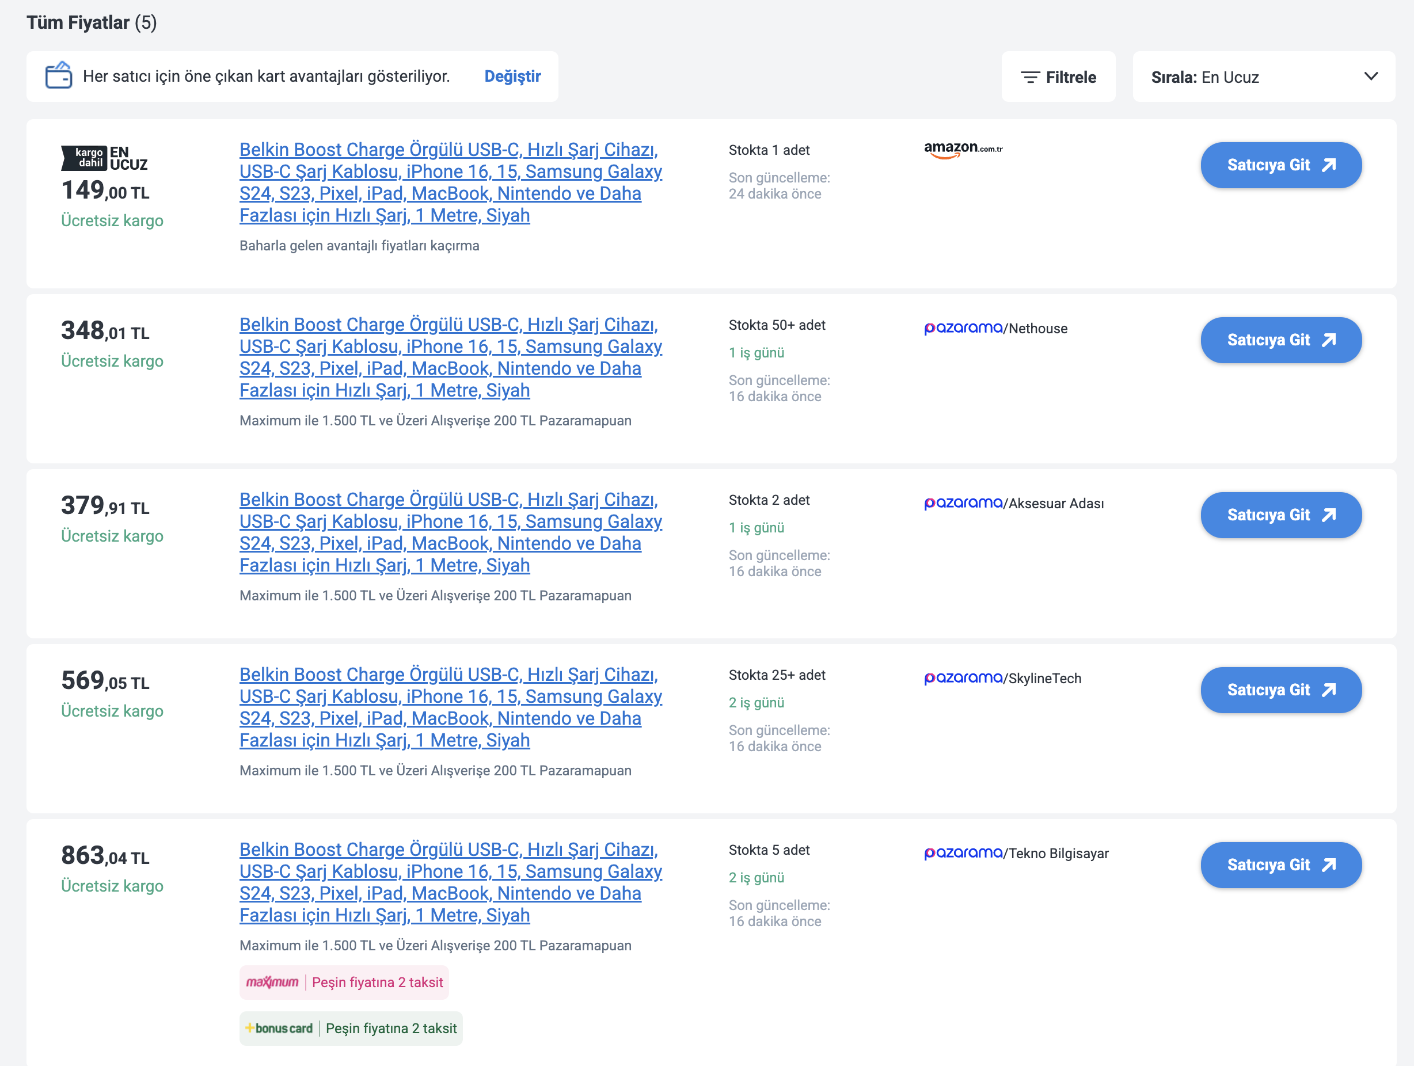Click the kargo dahil En Ucuz badge
1414x1066 pixels.
(x=104, y=158)
